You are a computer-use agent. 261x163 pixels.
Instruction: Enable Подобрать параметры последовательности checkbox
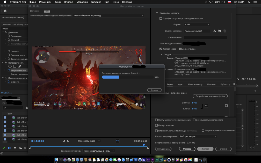[x=161, y=18]
